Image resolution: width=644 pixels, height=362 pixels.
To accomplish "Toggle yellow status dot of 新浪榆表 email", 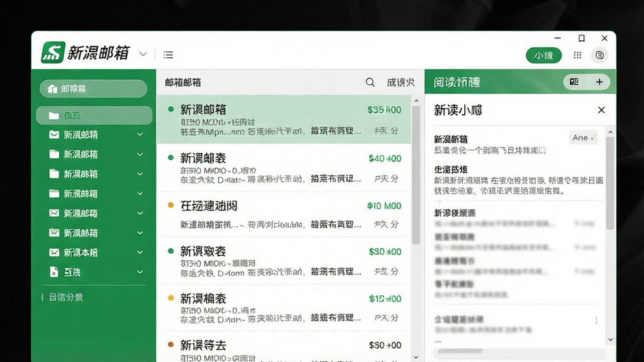I will tap(171, 298).
